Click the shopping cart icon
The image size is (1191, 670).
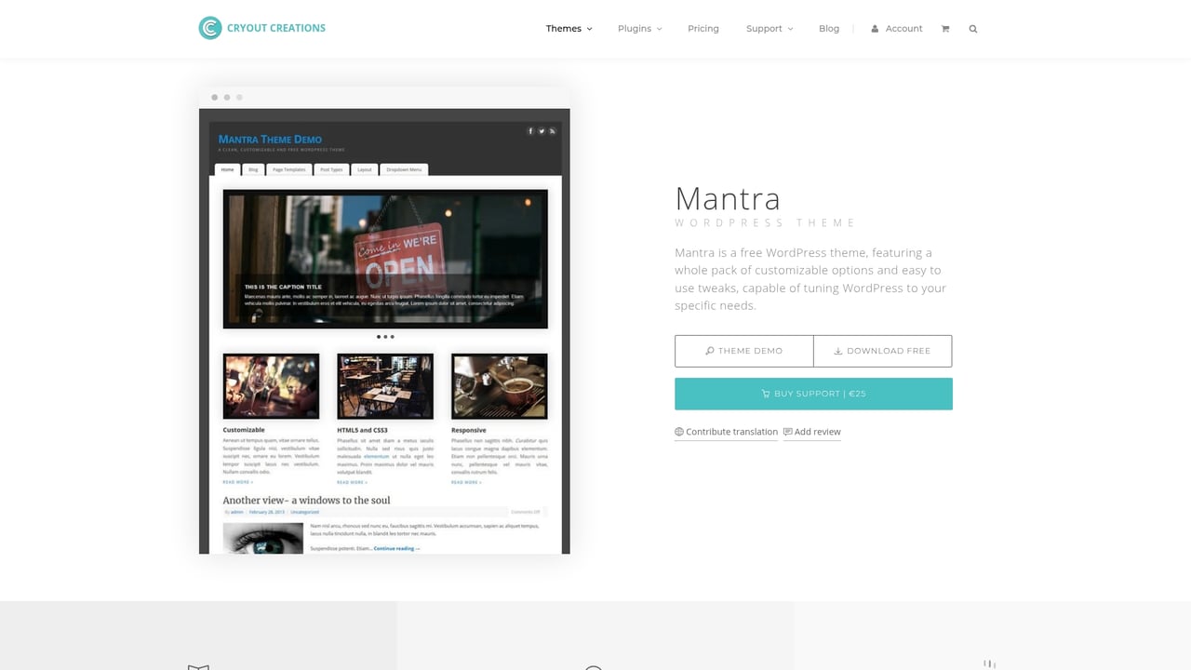(x=945, y=29)
